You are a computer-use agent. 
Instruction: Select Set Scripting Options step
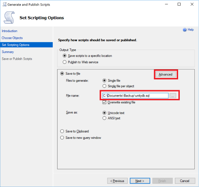click(26, 45)
